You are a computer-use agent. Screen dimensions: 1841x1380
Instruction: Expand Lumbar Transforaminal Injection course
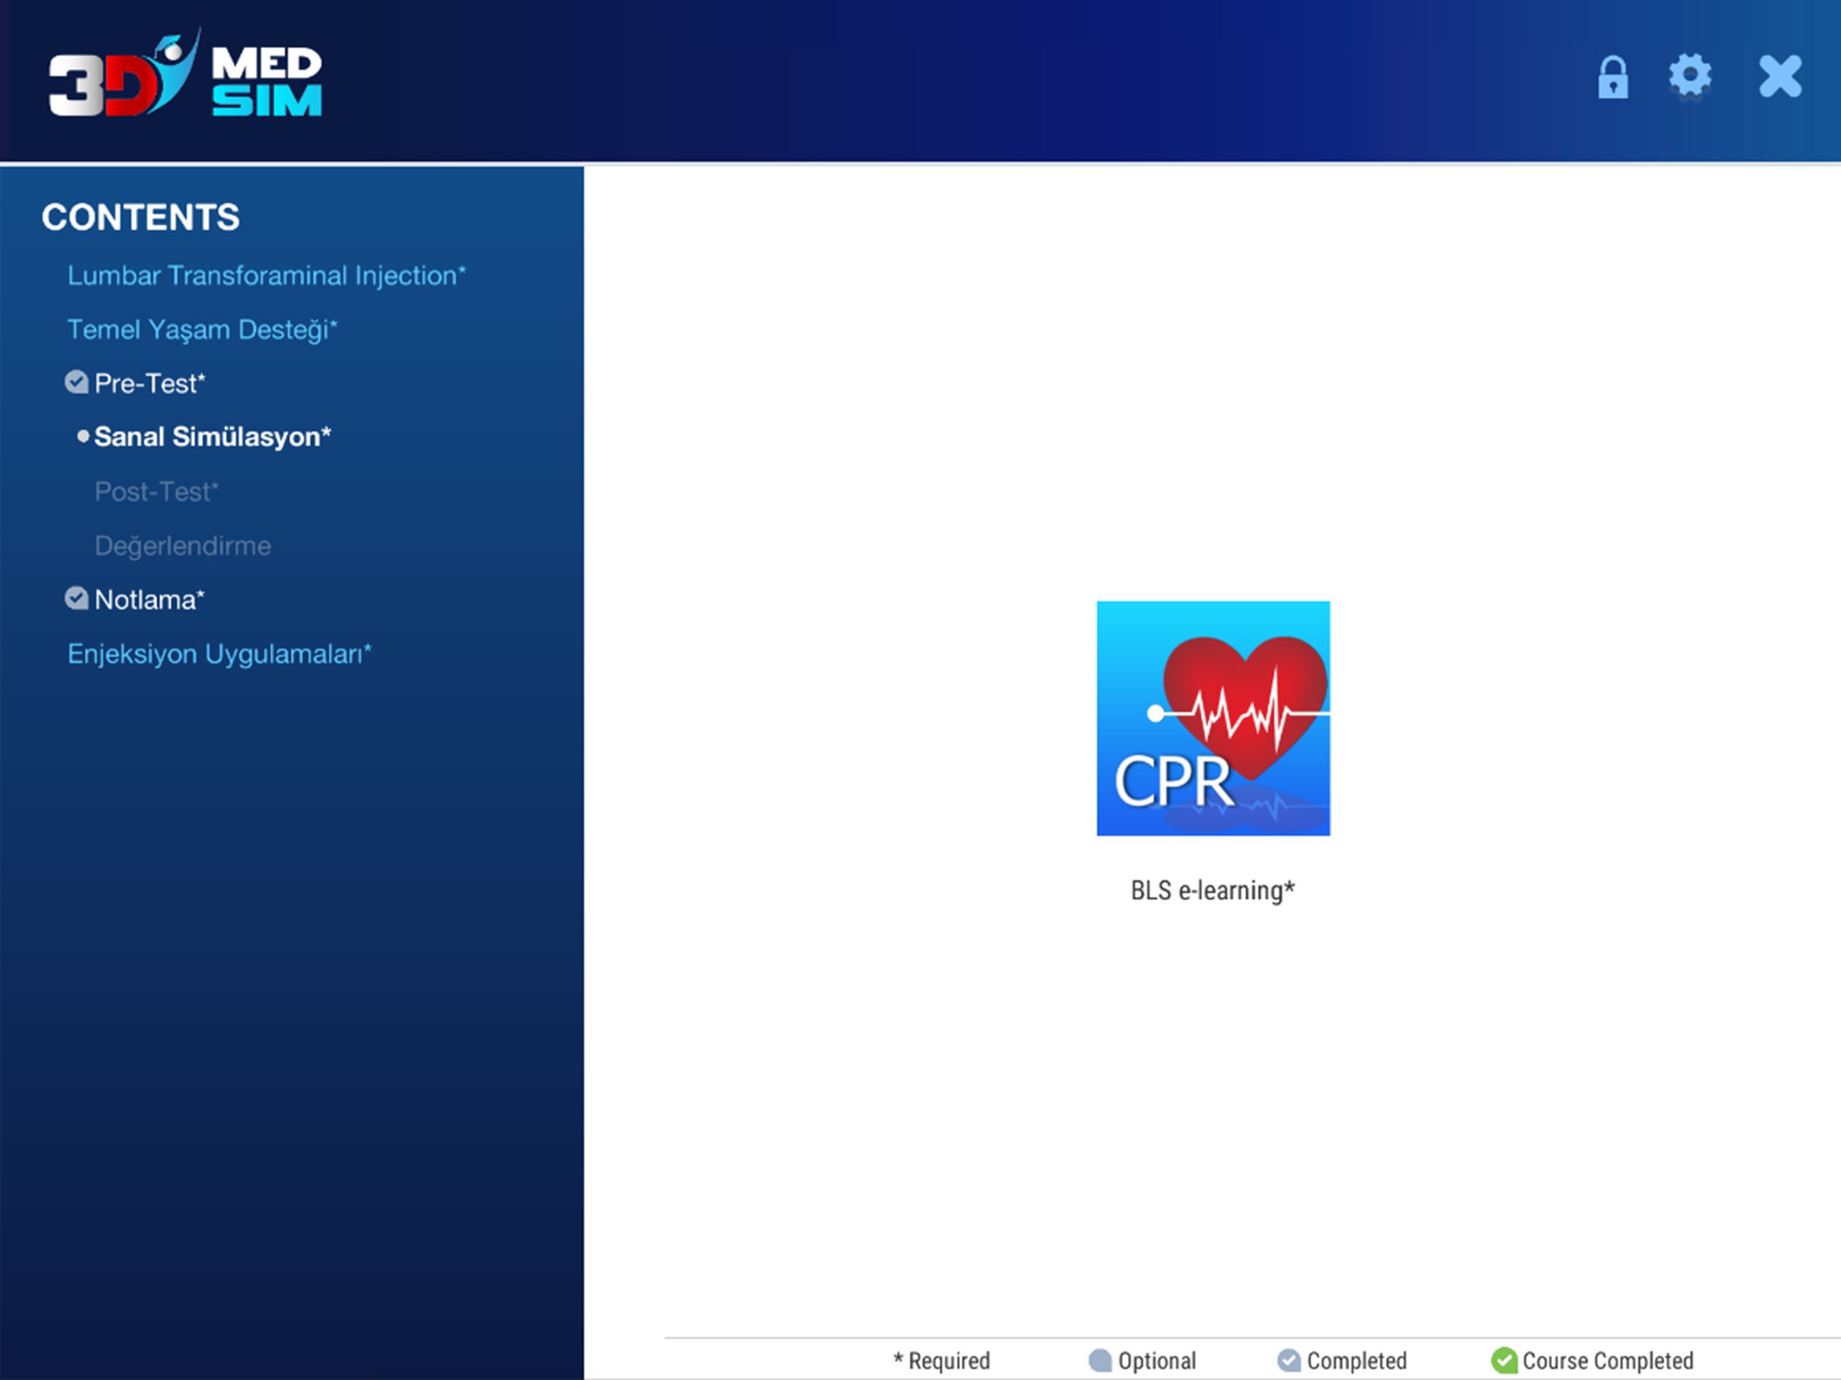pos(266,276)
